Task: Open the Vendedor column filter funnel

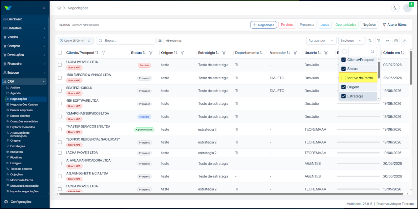Action: (x=295, y=53)
